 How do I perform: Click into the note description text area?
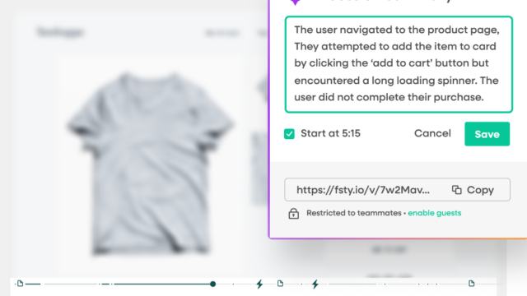[399, 64]
